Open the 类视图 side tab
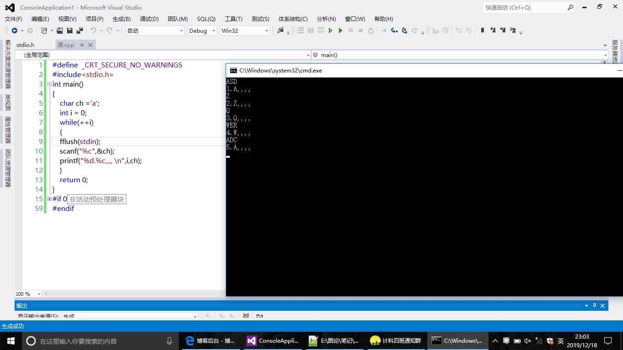The image size is (623, 350). [7, 102]
